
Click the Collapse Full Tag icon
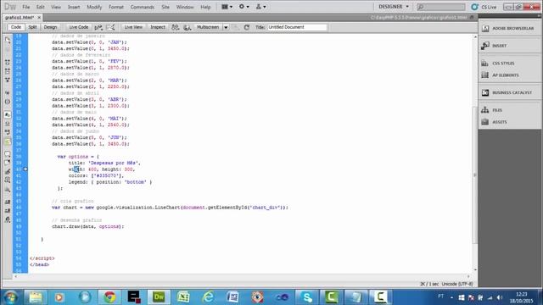click(x=8, y=62)
